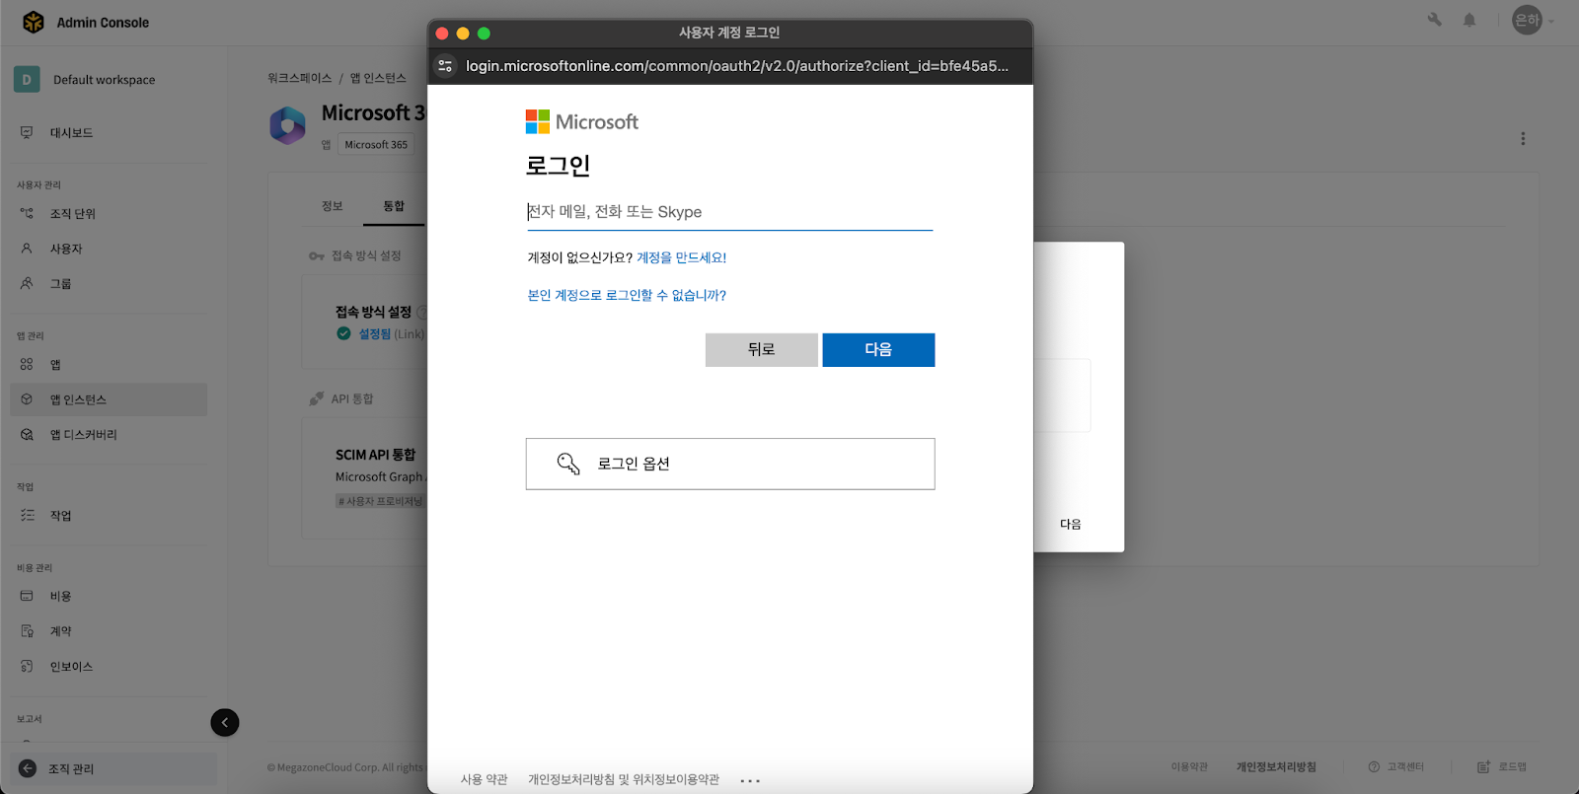Open the three-dot more options menu

point(1523,139)
